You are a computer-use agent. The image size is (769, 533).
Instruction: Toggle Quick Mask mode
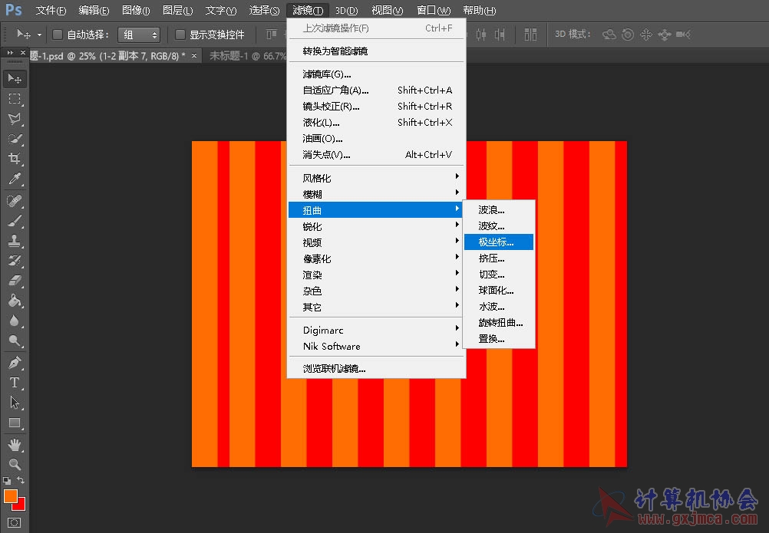point(15,523)
